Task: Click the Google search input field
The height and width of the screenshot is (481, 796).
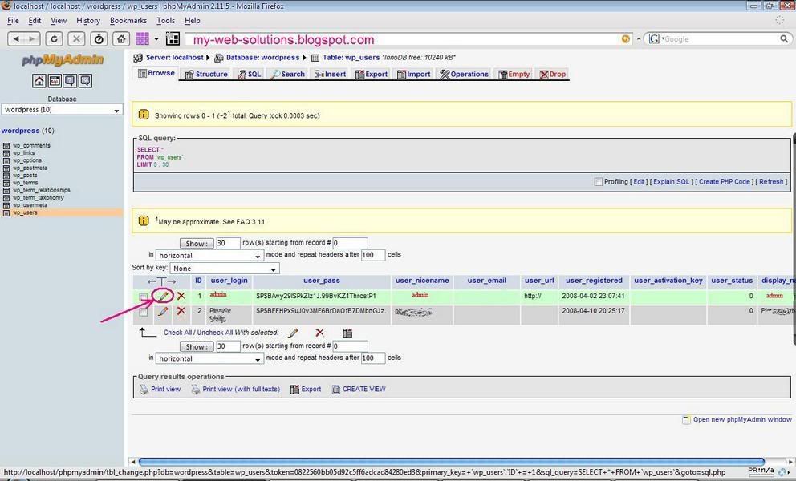Action: pos(721,38)
